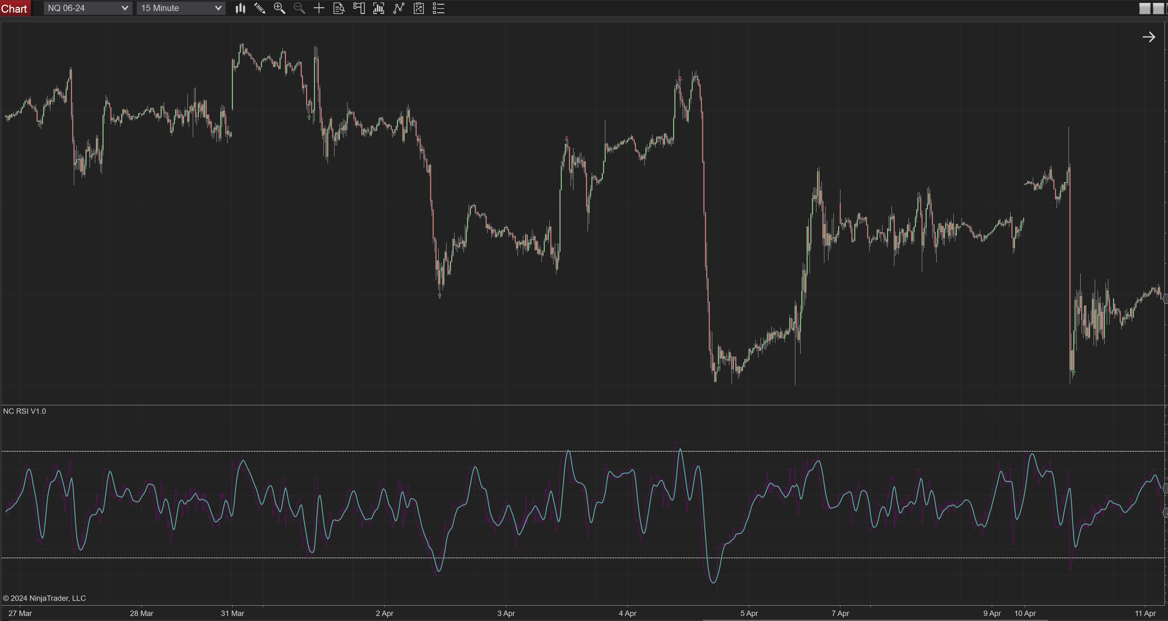Expand the 15 Minute interval dropdown
The image size is (1168, 621).
coord(181,8)
